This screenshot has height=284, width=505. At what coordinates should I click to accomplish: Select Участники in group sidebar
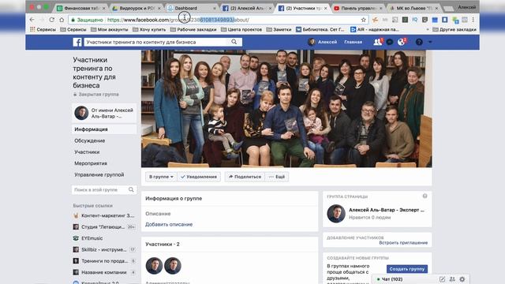click(87, 152)
